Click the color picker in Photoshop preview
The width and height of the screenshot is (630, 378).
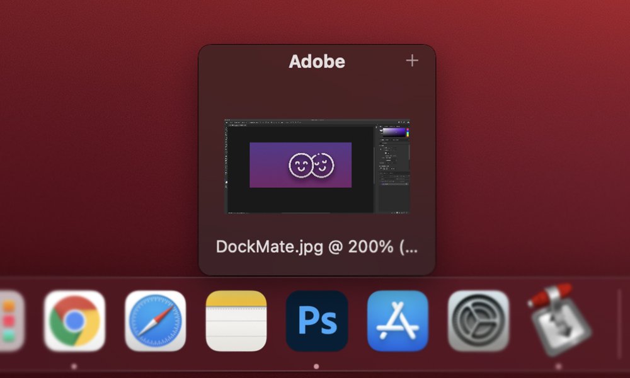tap(394, 133)
